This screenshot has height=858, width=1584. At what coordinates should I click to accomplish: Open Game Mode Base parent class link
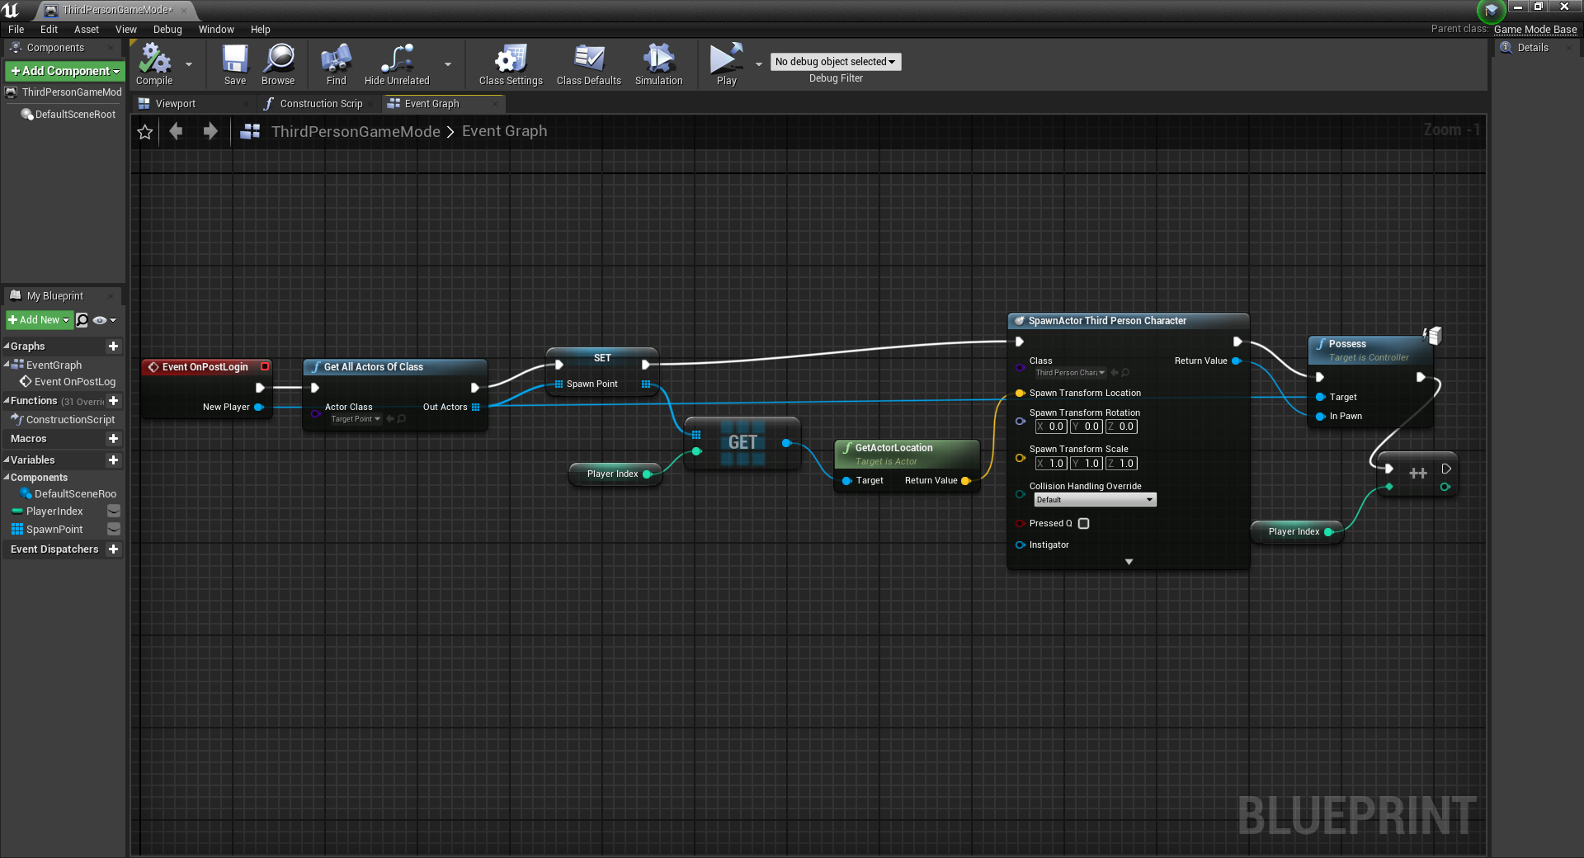pos(1535,30)
